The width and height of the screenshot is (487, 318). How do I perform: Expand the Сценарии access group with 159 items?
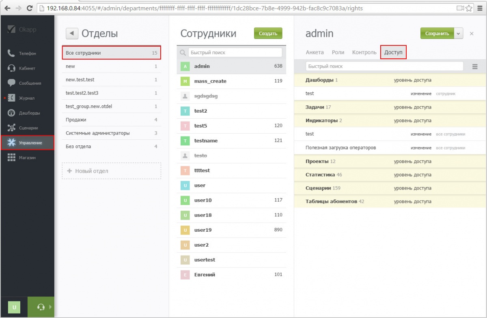coord(318,188)
